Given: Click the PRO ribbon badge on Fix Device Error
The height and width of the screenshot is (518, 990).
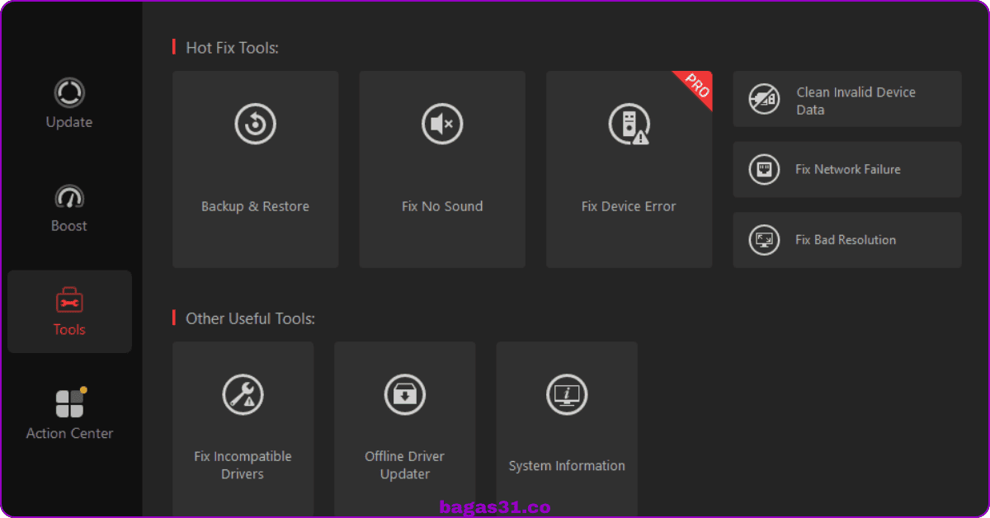Looking at the screenshot, I should (x=695, y=87).
